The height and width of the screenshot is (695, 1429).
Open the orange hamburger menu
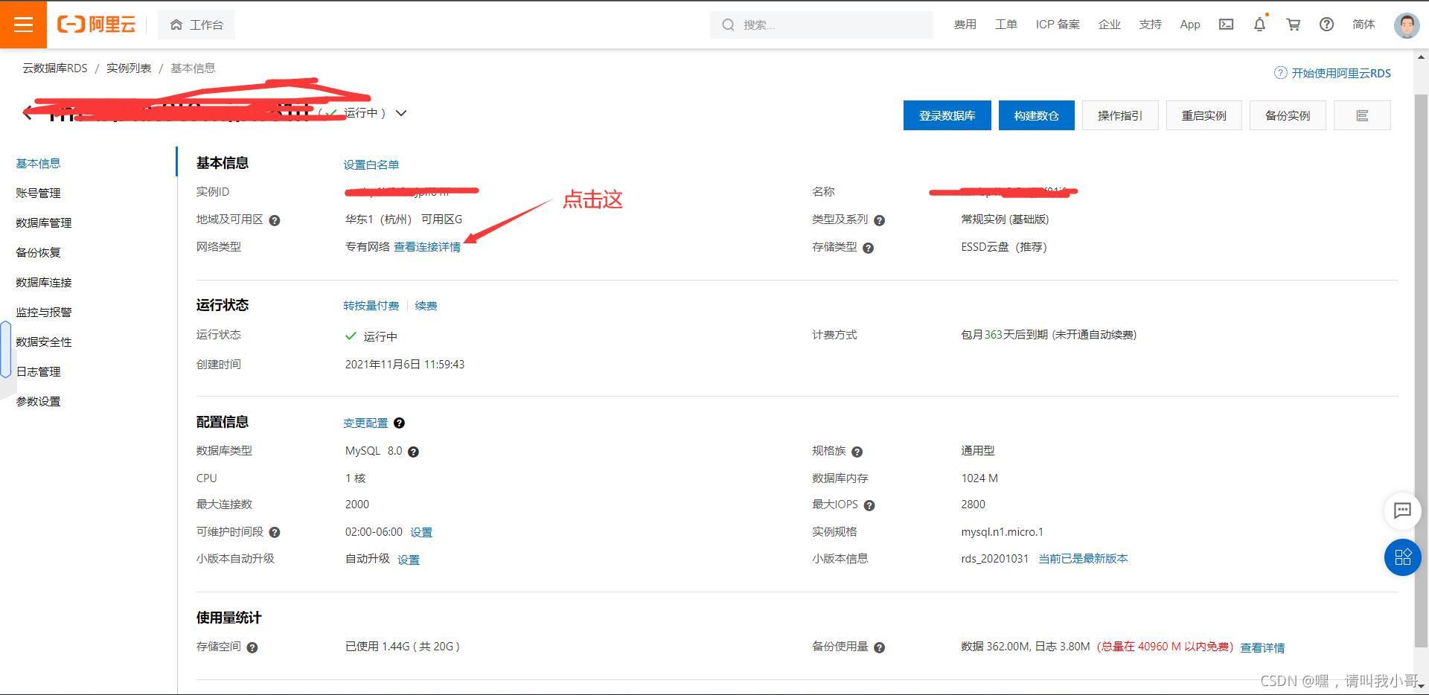[23, 25]
